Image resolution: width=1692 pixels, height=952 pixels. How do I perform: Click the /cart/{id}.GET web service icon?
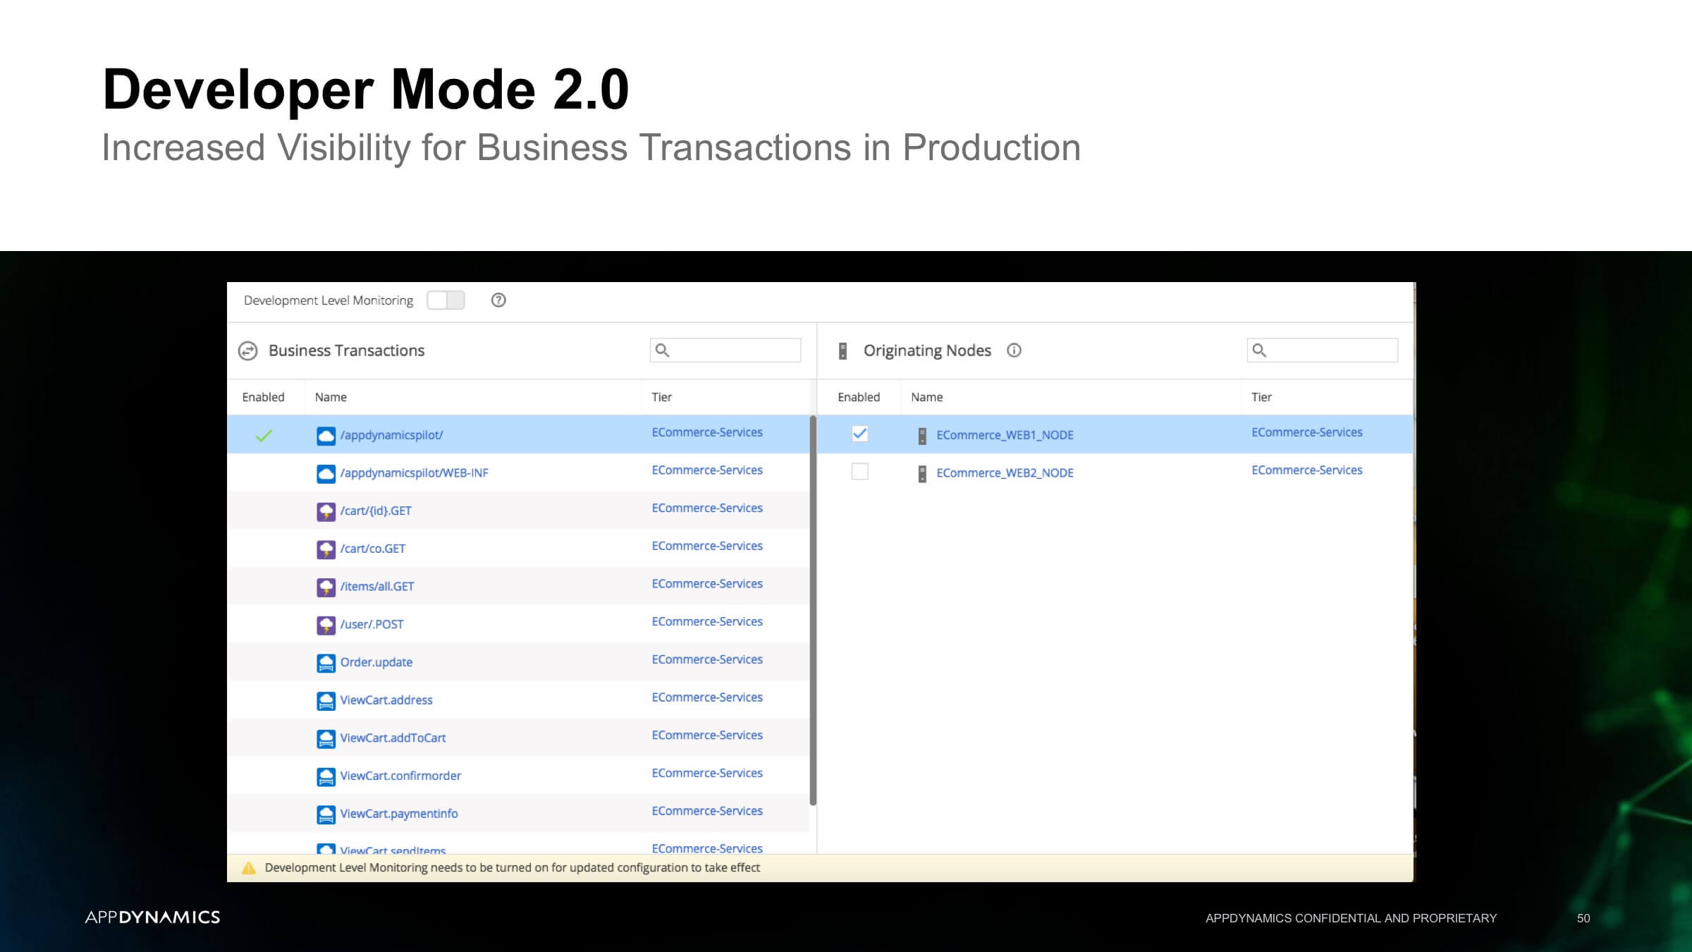(x=326, y=512)
